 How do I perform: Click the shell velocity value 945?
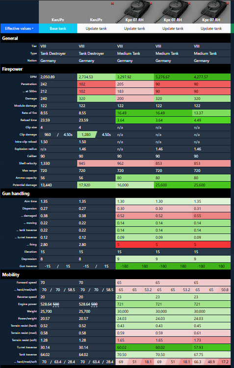coord(82,163)
